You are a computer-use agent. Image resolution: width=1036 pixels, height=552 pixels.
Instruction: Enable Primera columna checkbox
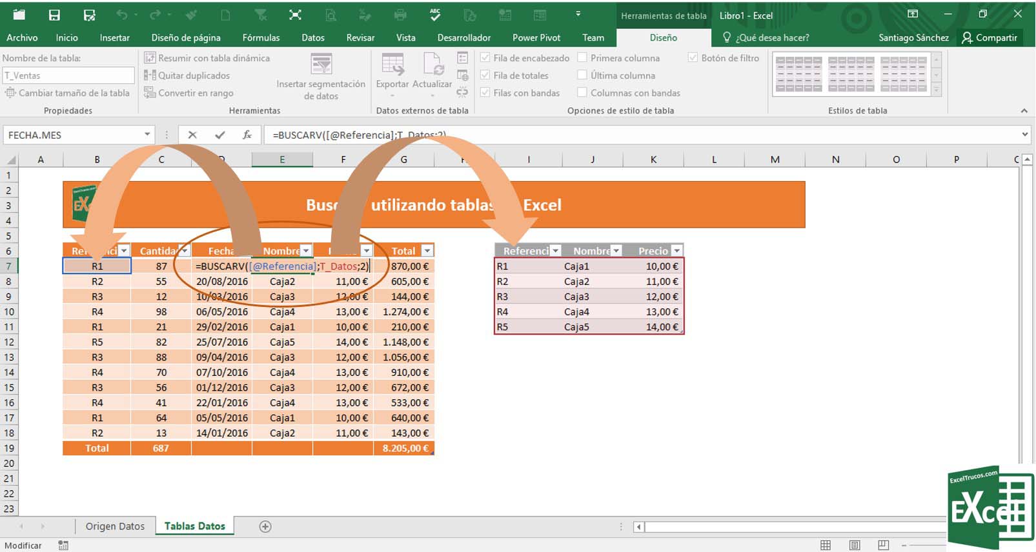click(x=582, y=58)
